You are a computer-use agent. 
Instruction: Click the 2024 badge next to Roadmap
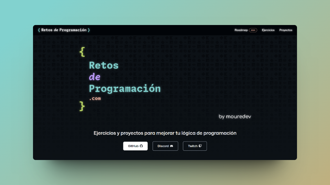click(253, 30)
